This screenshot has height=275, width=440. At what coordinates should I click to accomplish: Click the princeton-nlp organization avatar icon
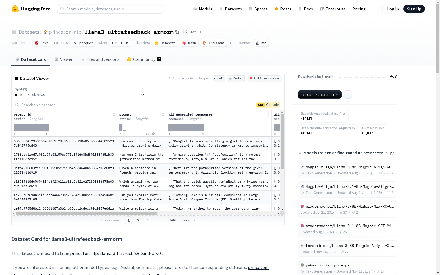point(45,32)
